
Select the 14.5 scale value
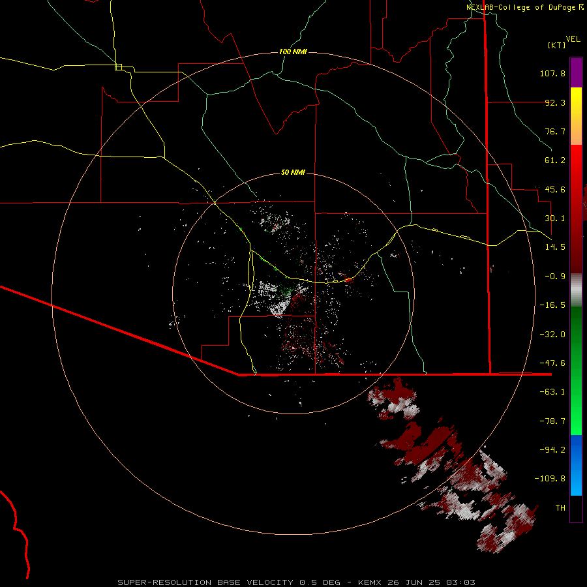555,247
